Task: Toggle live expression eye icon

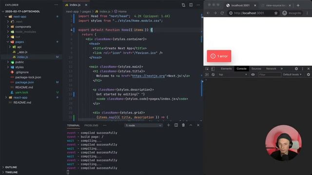Action: (253, 74)
